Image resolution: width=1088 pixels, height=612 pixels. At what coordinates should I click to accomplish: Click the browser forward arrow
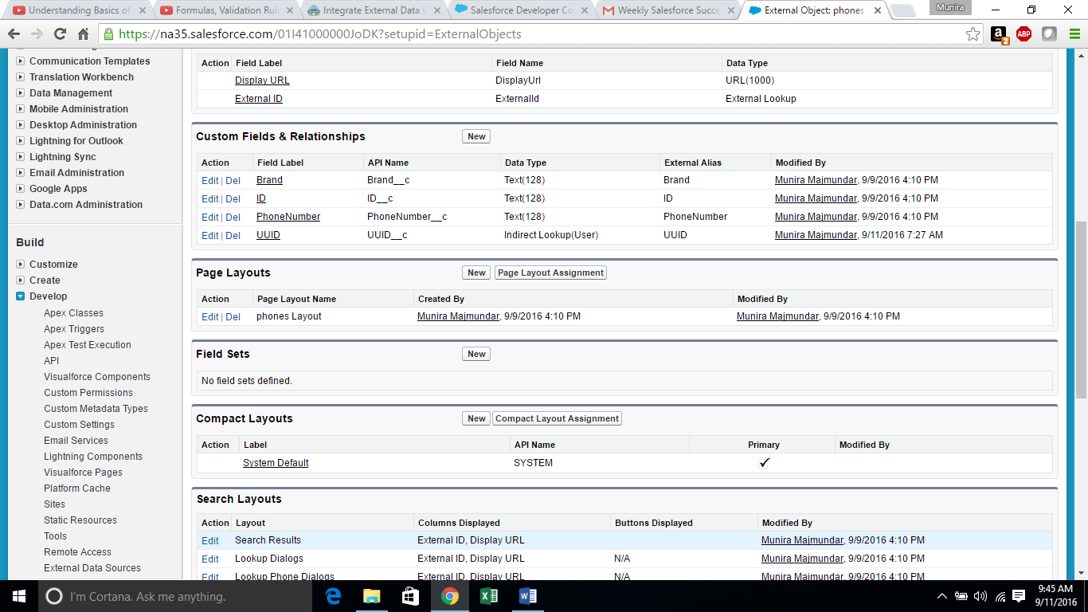click(x=37, y=34)
